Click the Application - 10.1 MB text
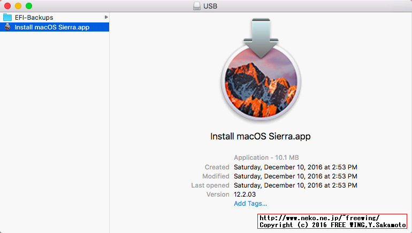This screenshot has height=233, width=412. tap(266, 158)
